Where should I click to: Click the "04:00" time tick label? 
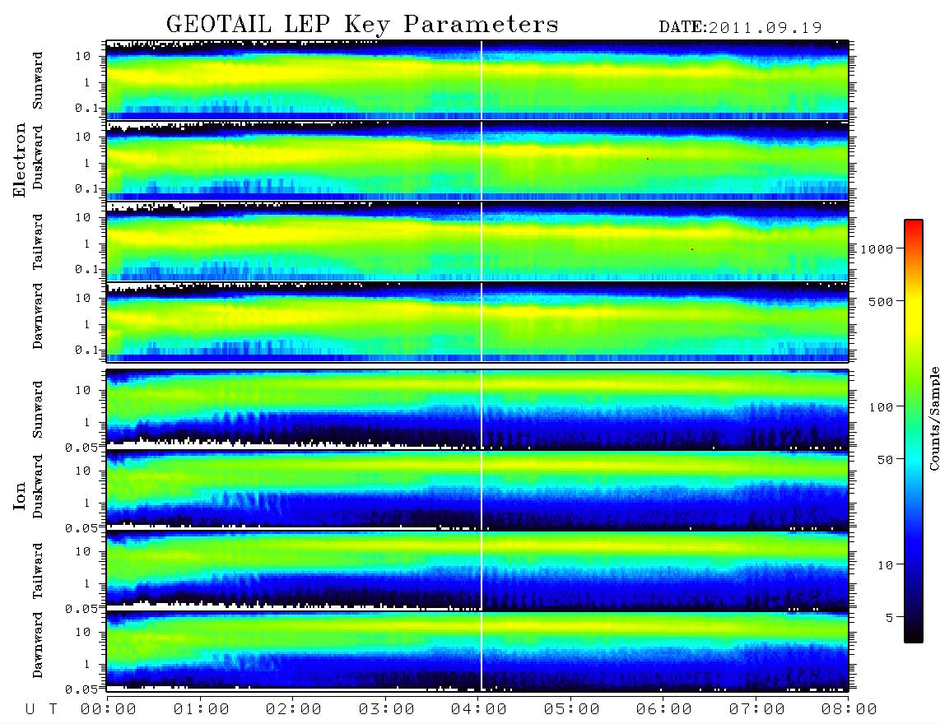(478, 709)
